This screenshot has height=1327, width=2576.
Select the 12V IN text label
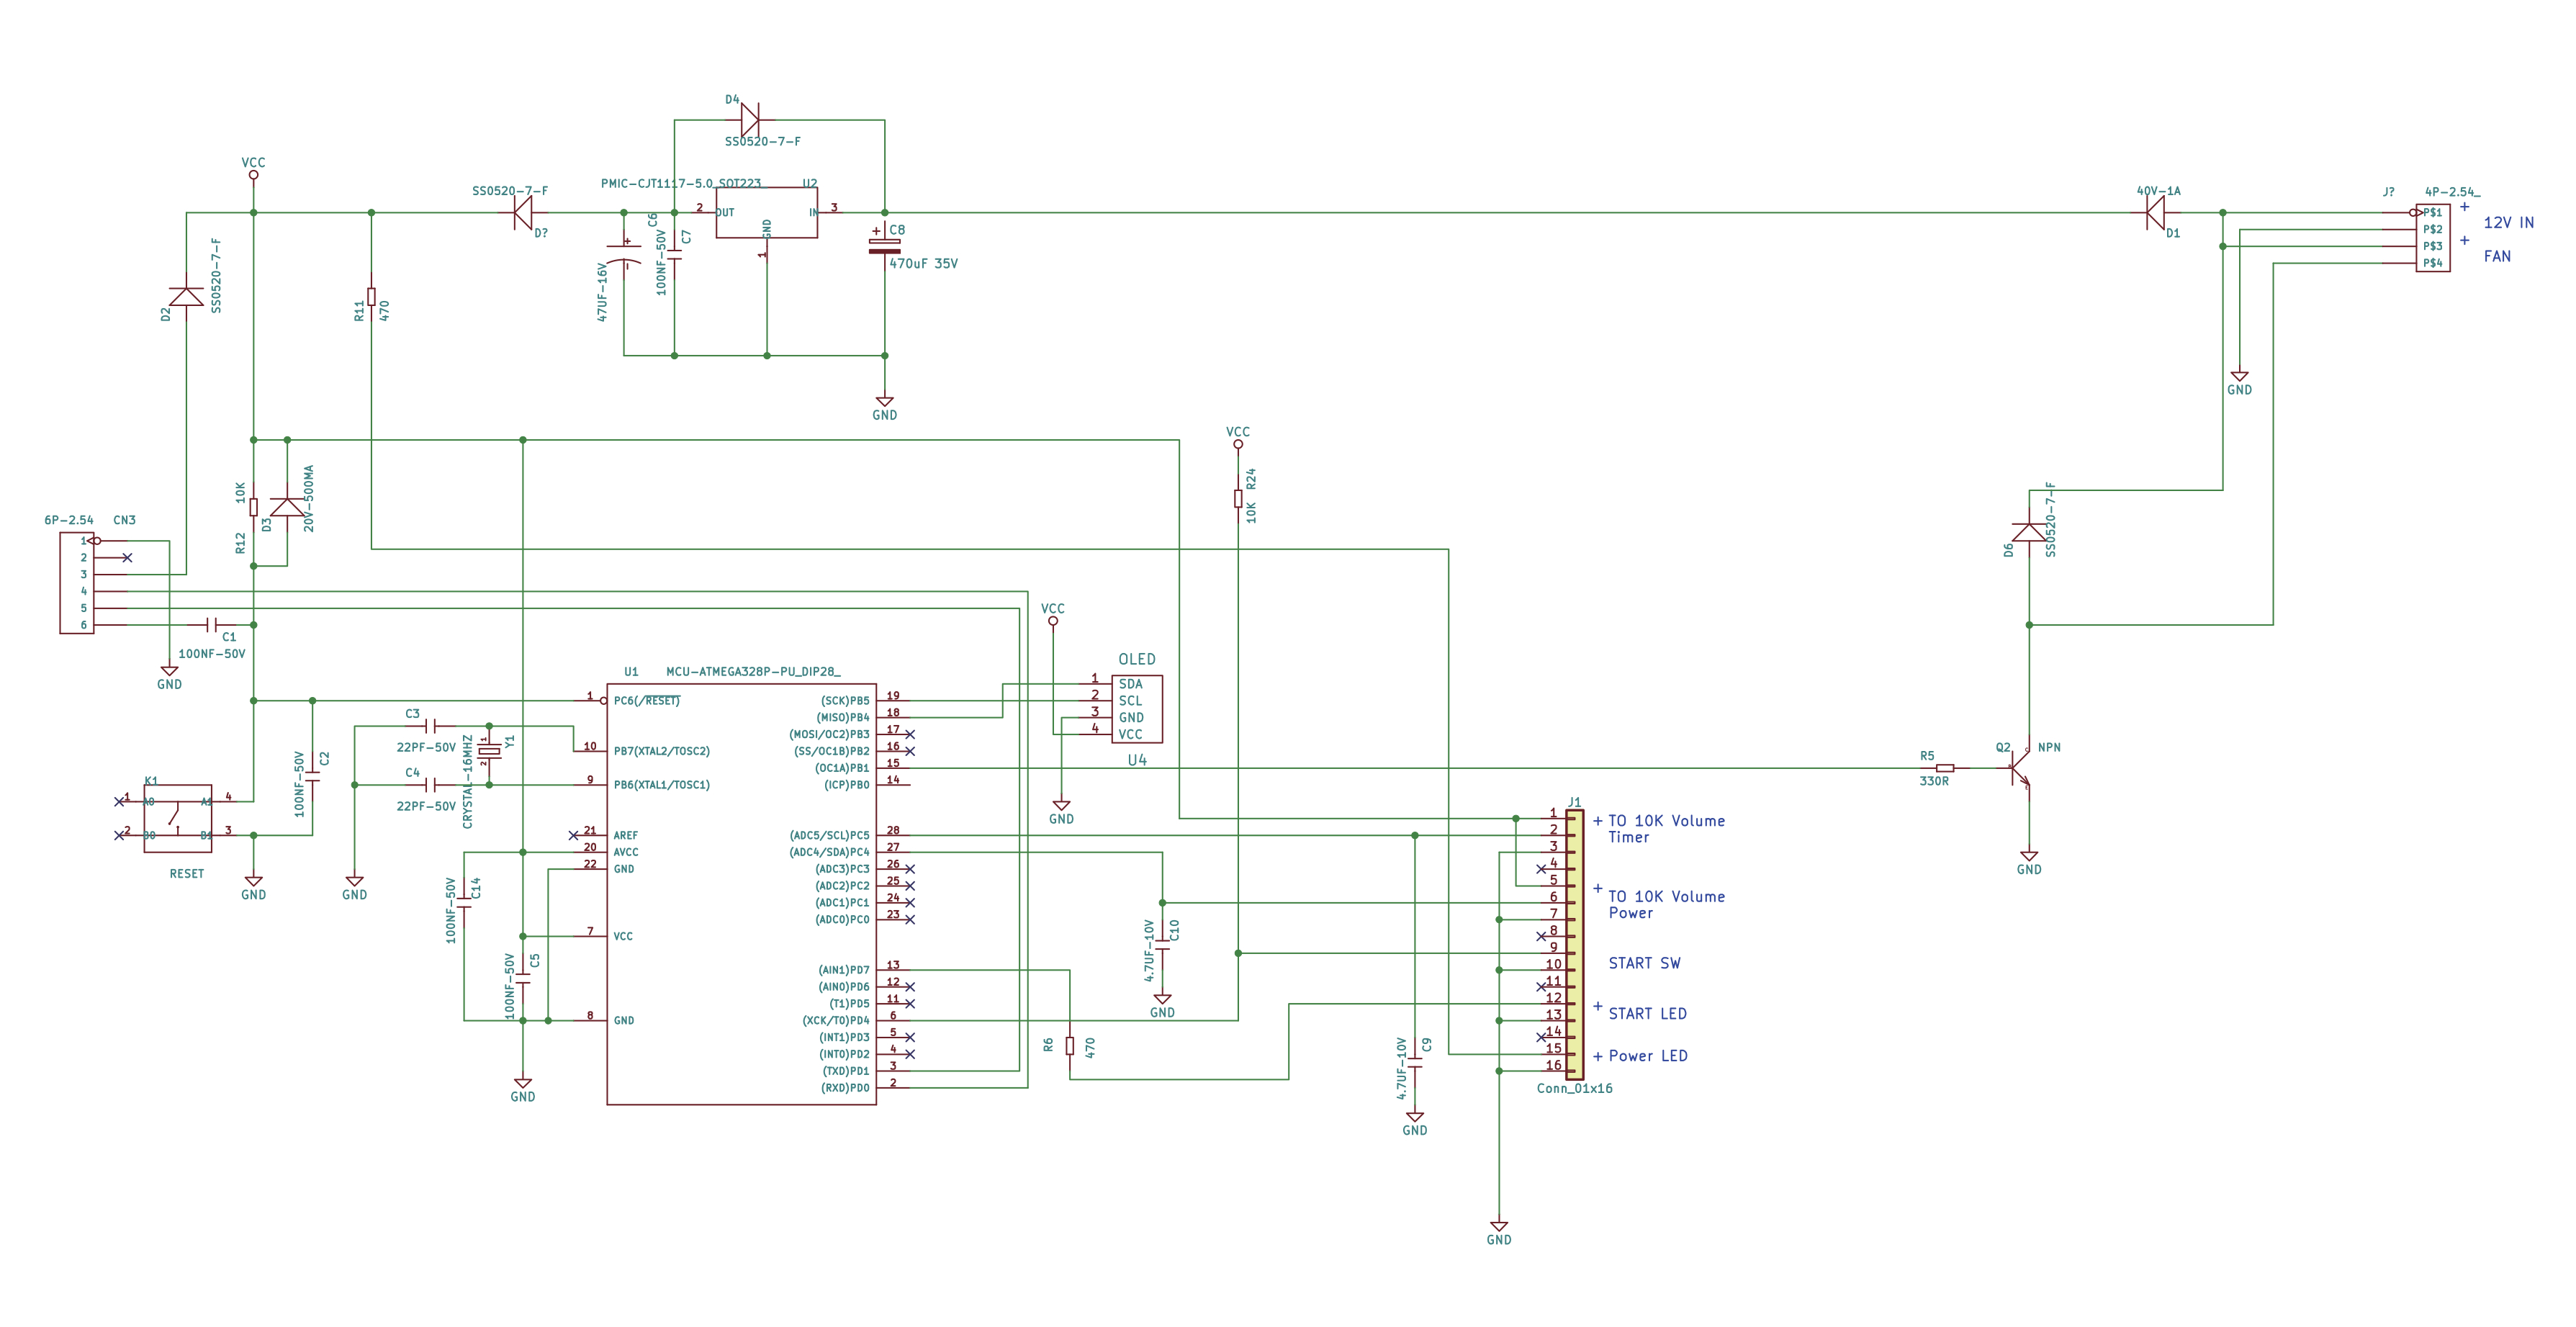tap(2508, 223)
